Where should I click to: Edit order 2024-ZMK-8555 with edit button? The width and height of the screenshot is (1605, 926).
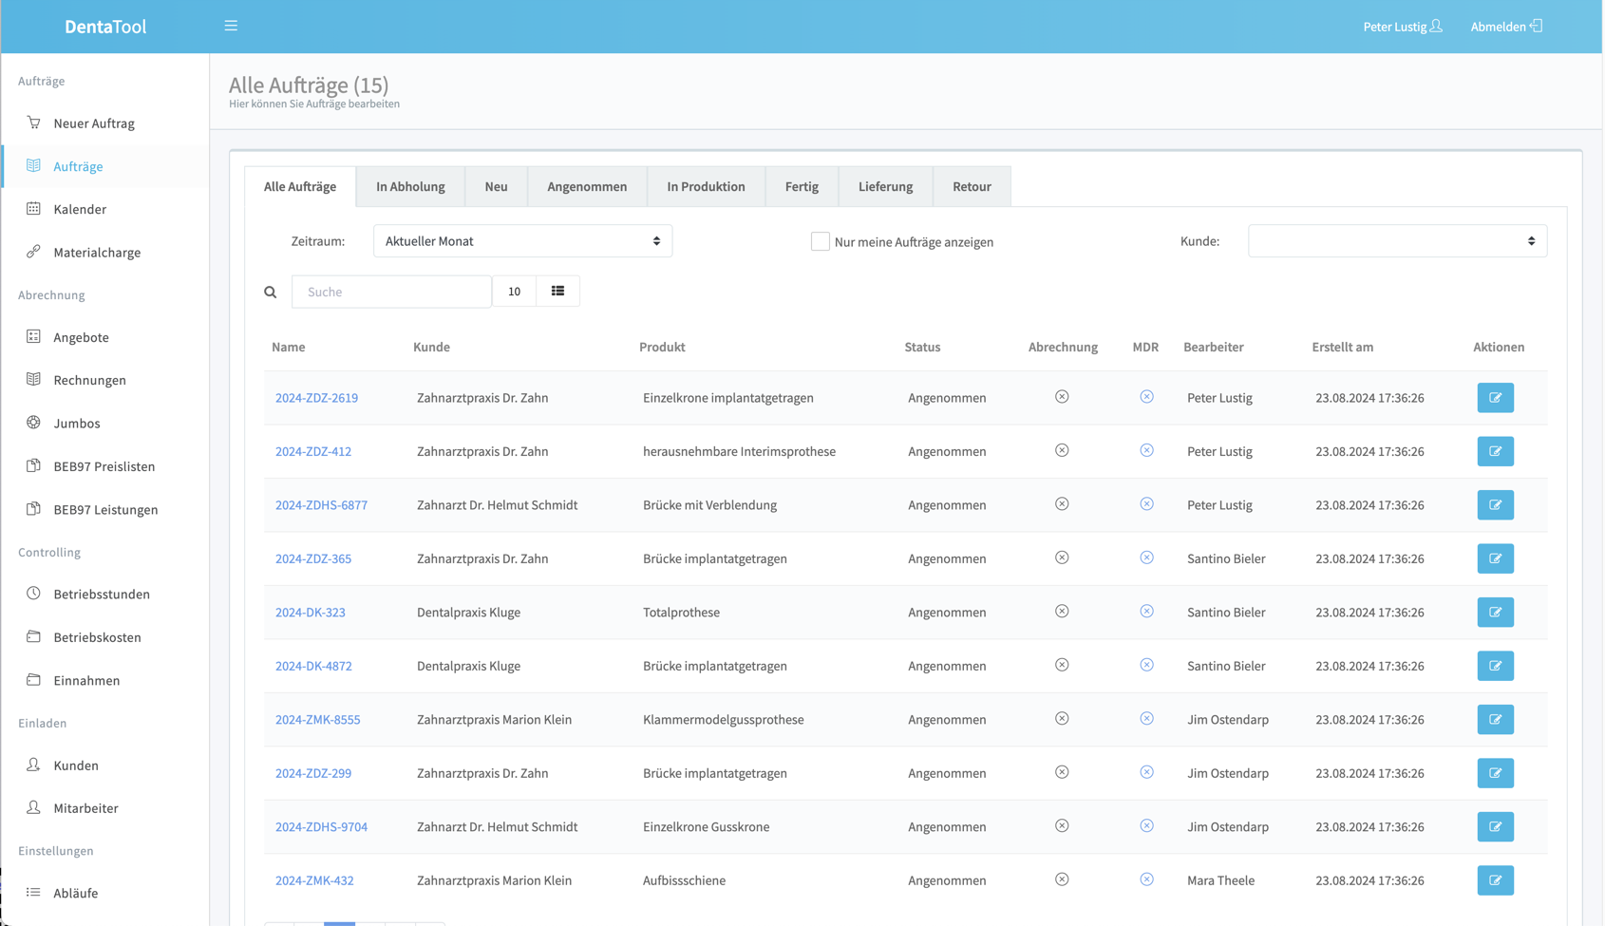tap(1495, 720)
